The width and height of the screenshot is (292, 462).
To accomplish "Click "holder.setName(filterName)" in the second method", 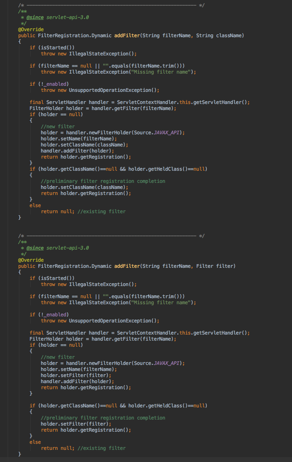I will coord(79,369).
